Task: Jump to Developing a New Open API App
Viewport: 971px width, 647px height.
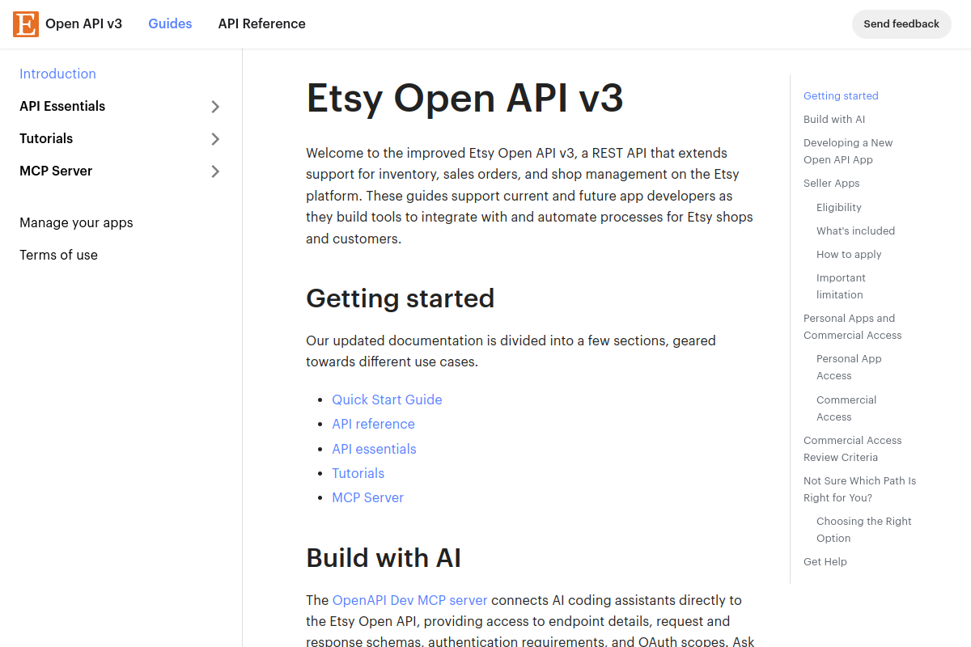Action: pyautogui.click(x=848, y=151)
